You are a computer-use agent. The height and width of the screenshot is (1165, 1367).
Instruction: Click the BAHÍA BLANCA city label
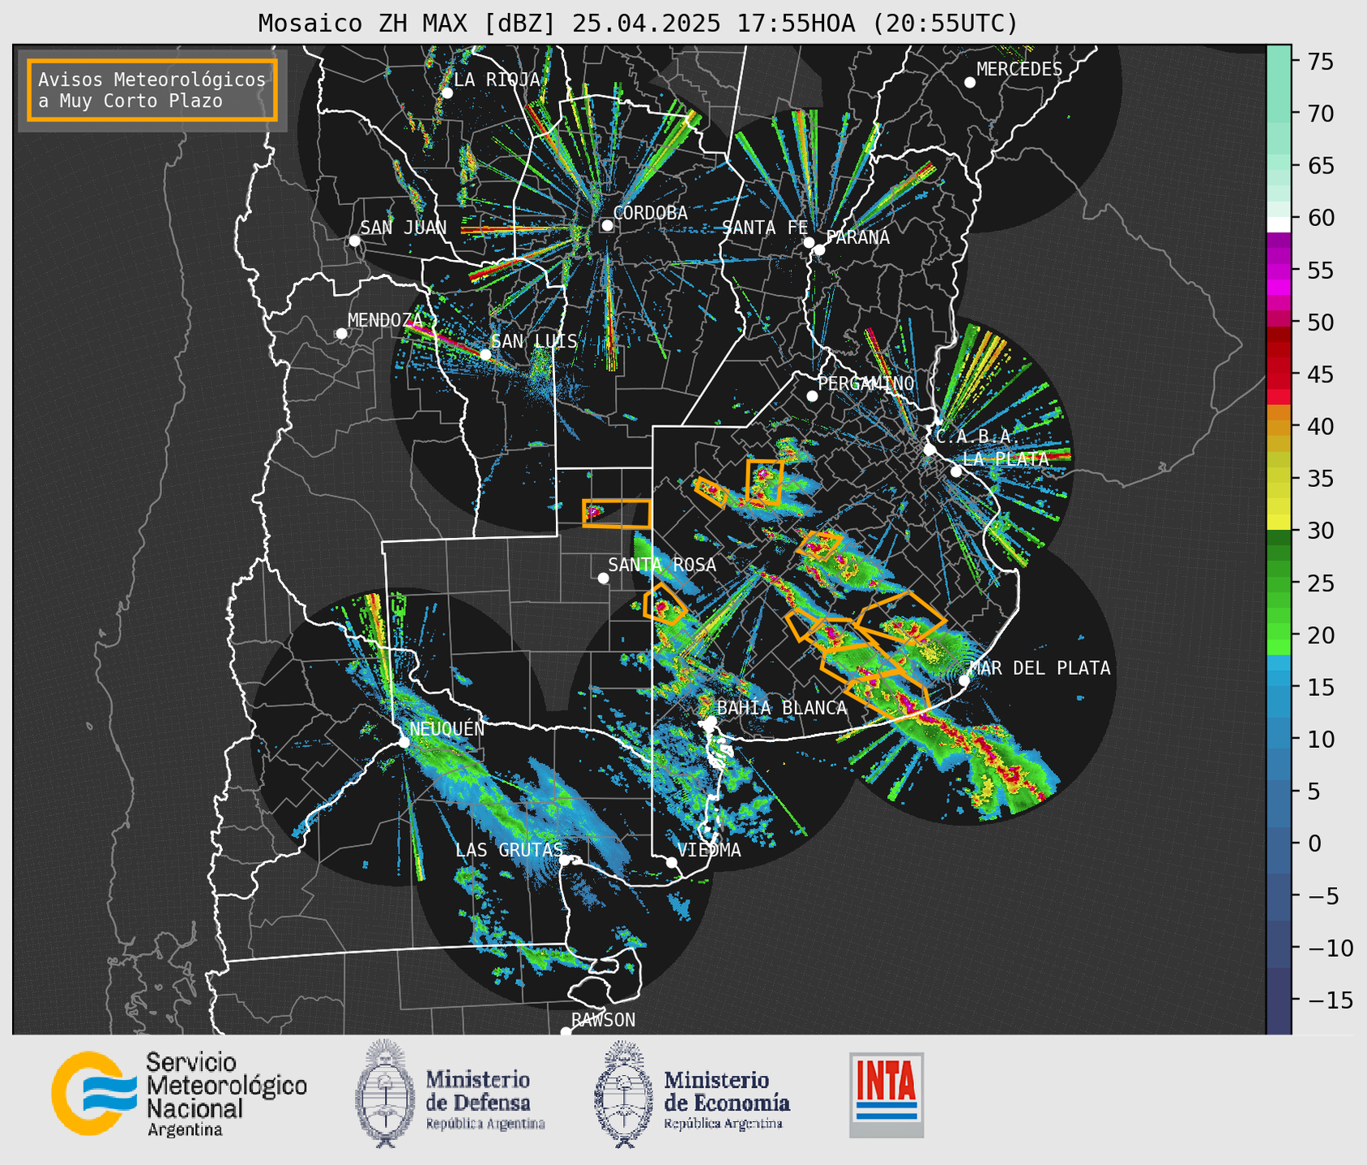782,708
